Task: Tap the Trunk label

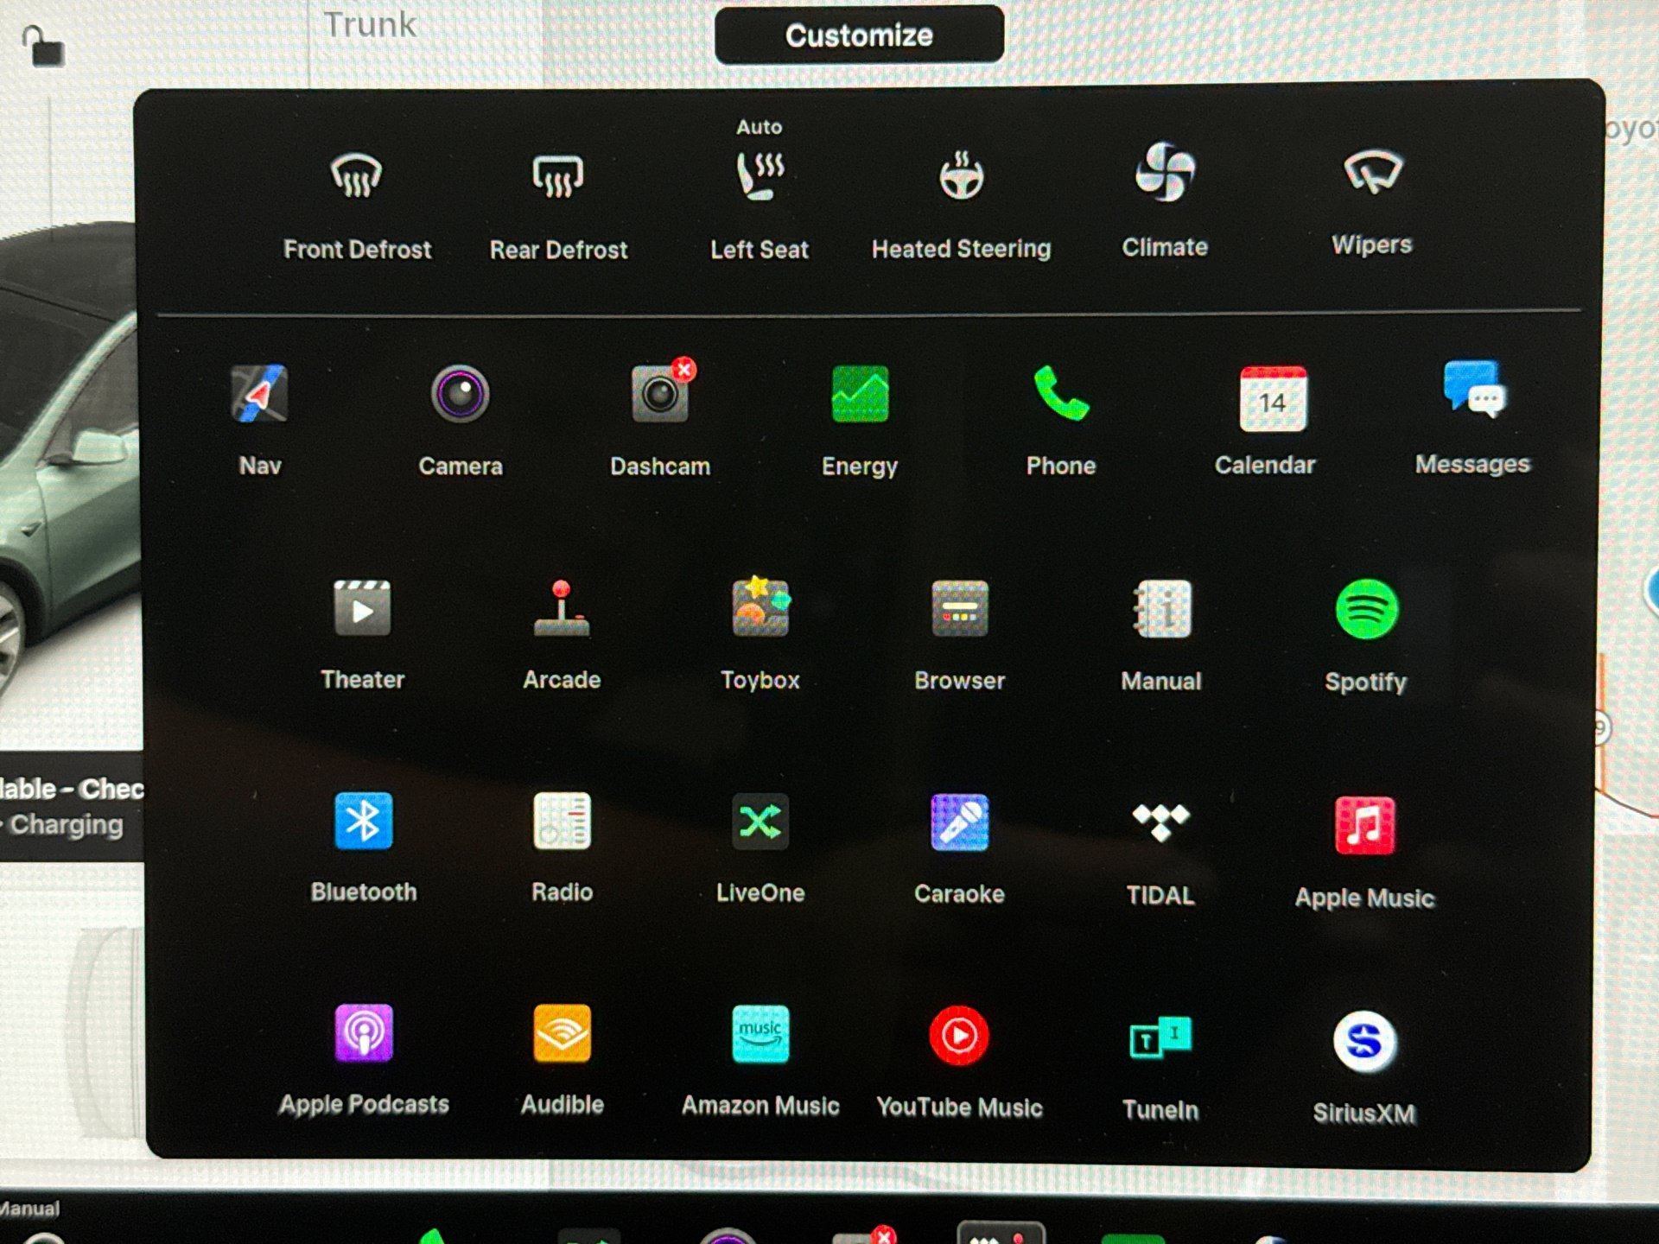Action: click(370, 25)
